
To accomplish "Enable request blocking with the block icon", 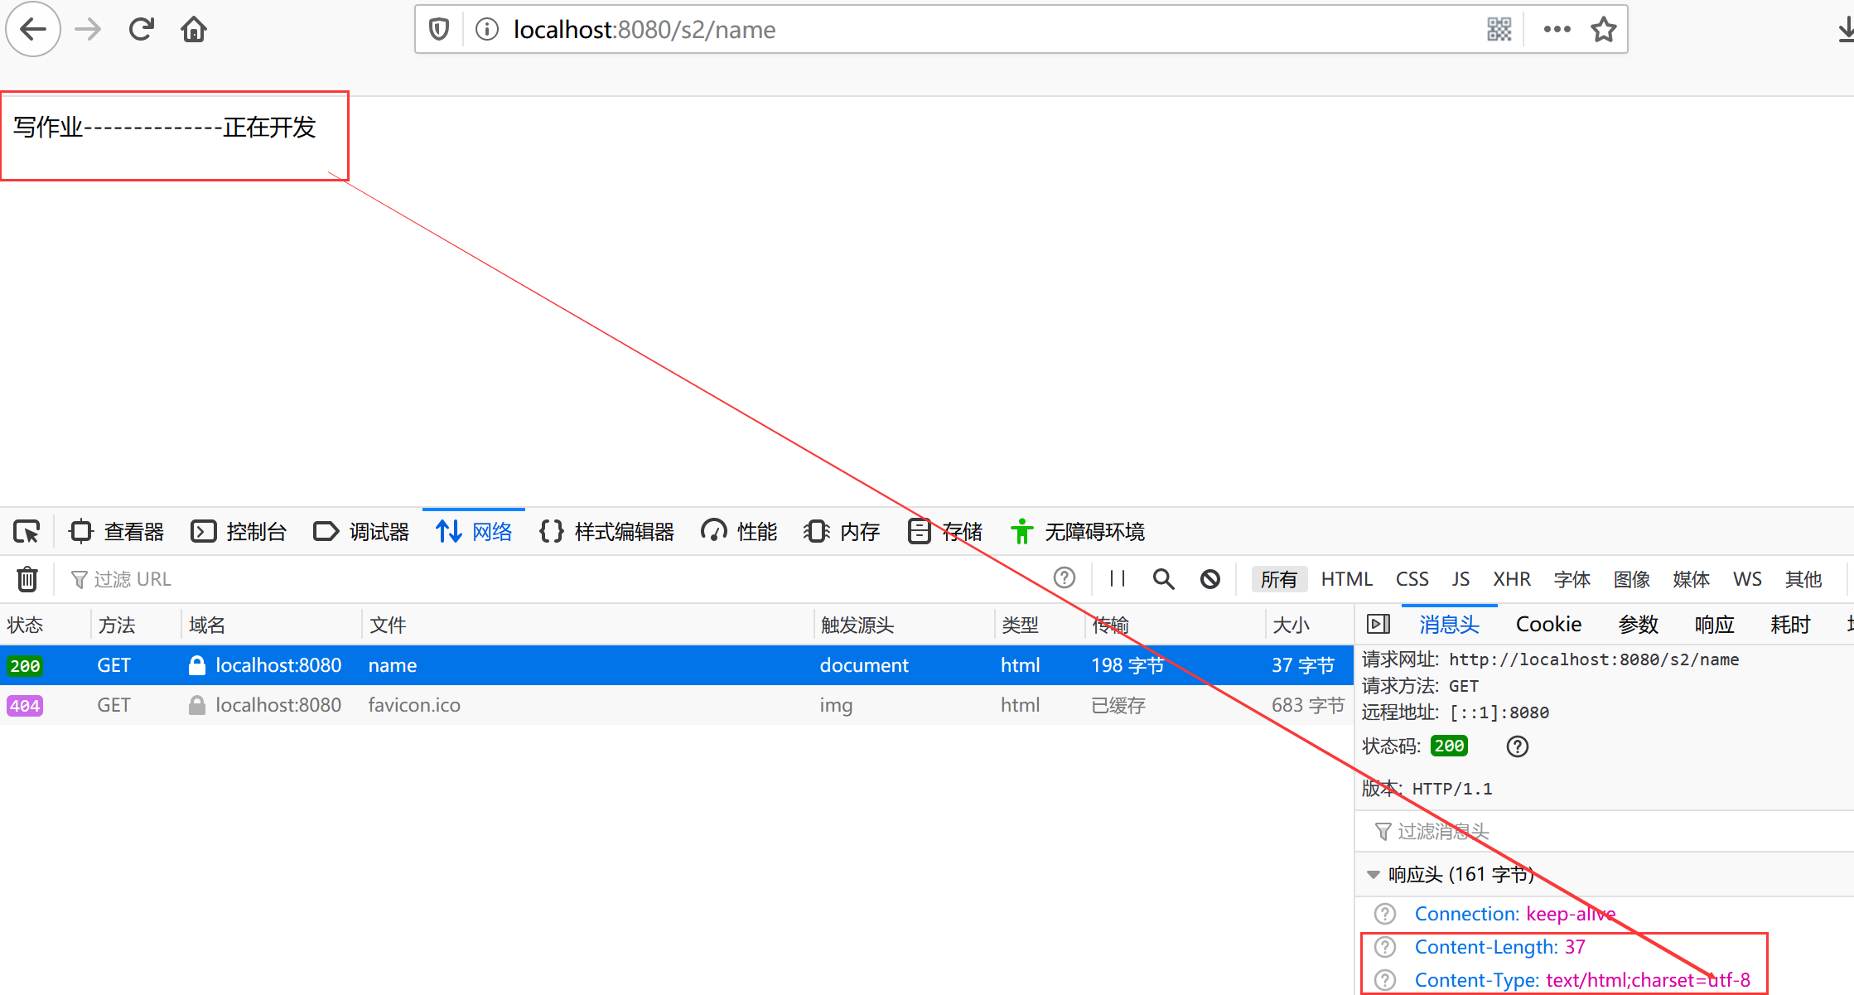I will [x=1210, y=578].
